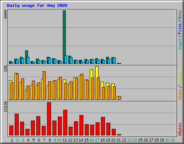The height and width of the screenshot is (144, 184).
Task: Click the 'Hits' legend label
Action: tap(180, 15)
